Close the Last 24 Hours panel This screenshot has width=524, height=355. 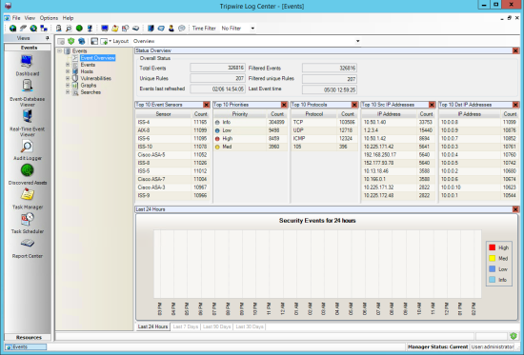515,209
